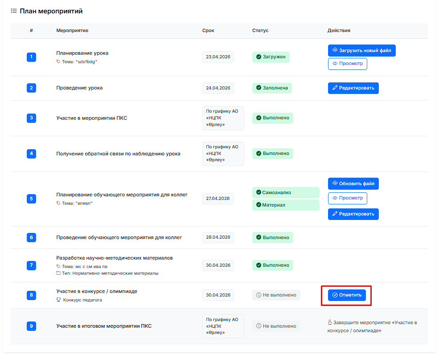Click 30.04.2026 in Разработка научно-методических row

[x=218, y=265]
